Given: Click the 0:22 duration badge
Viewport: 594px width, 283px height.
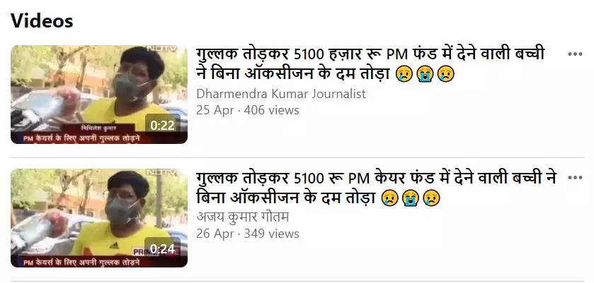Looking at the screenshot, I should (162, 126).
